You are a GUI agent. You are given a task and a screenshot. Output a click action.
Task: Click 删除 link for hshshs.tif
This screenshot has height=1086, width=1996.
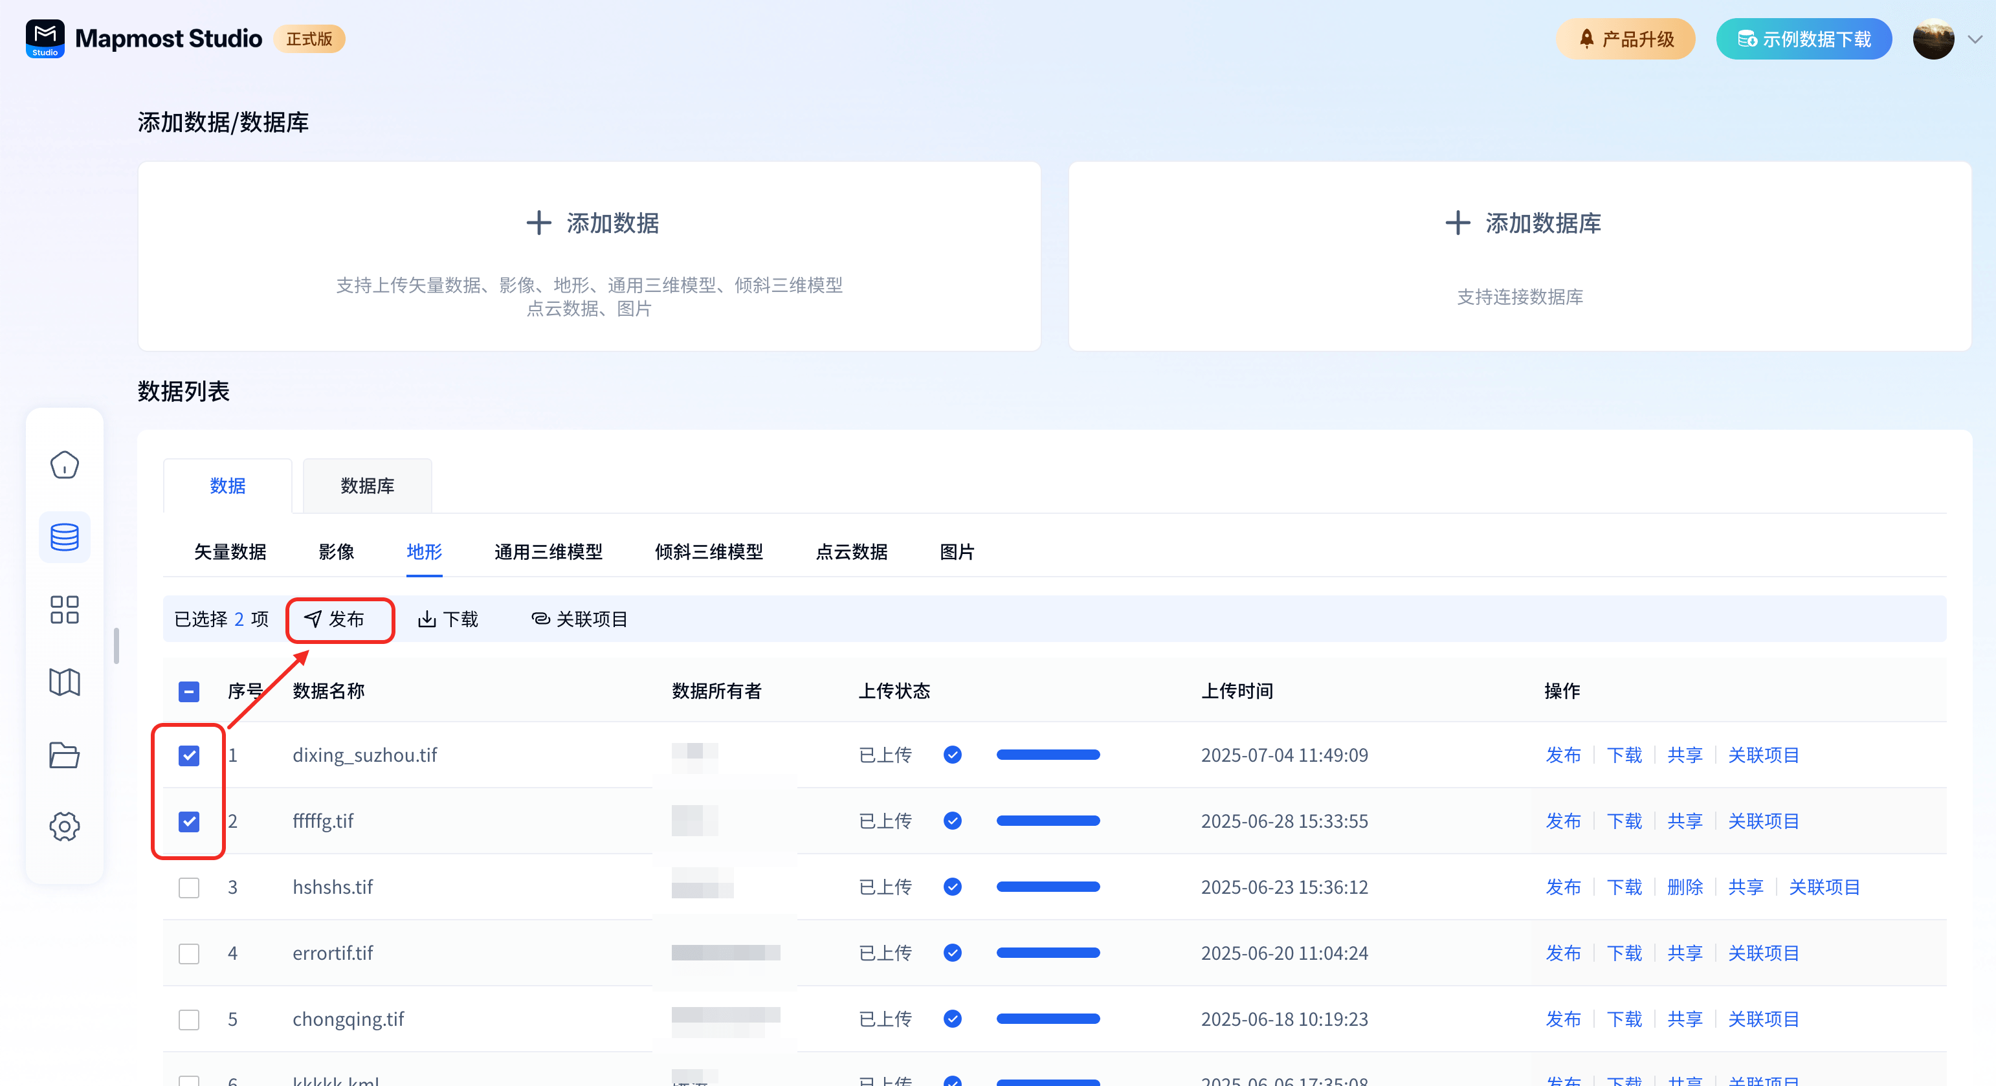tap(1685, 887)
